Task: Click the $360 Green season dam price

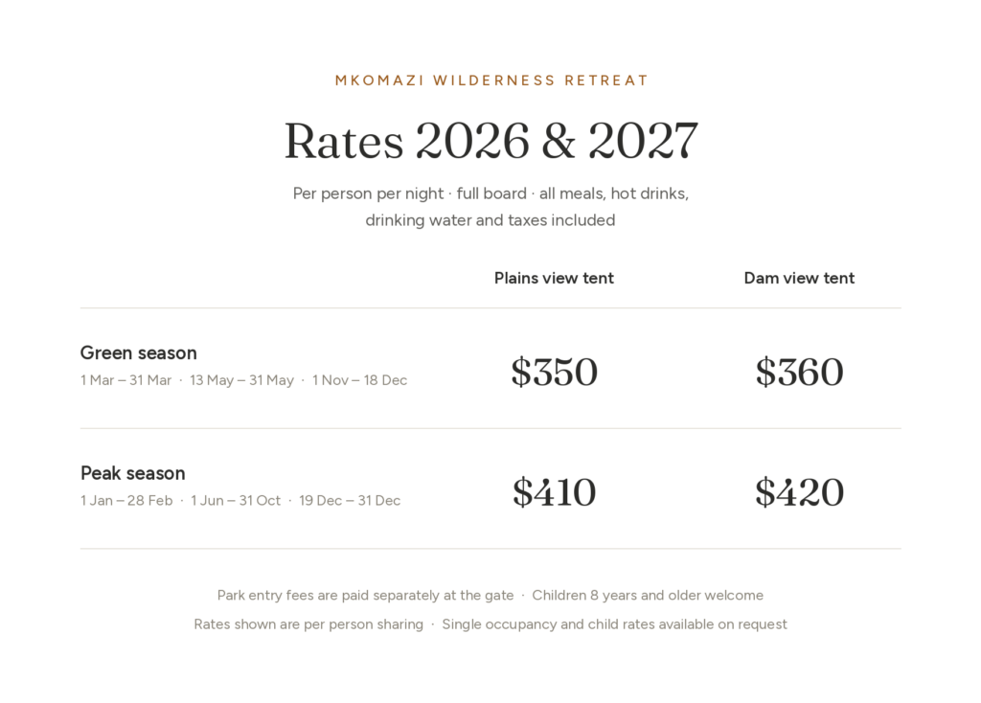Action: click(799, 372)
